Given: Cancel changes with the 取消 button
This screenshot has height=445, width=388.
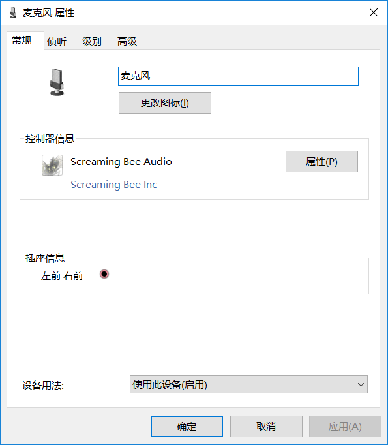Looking at the screenshot, I should (x=266, y=426).
